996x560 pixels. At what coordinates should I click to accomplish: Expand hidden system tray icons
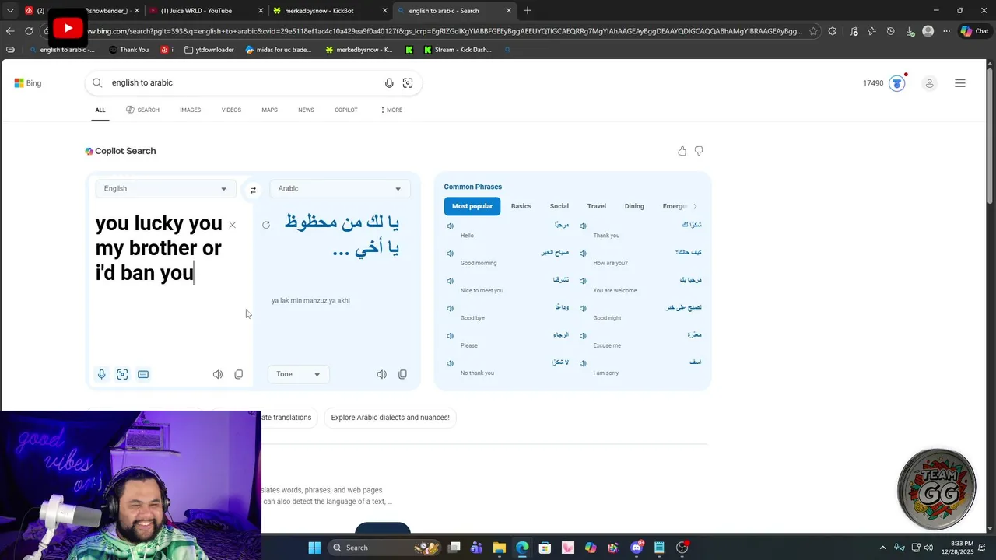click(x=882, y=548)
